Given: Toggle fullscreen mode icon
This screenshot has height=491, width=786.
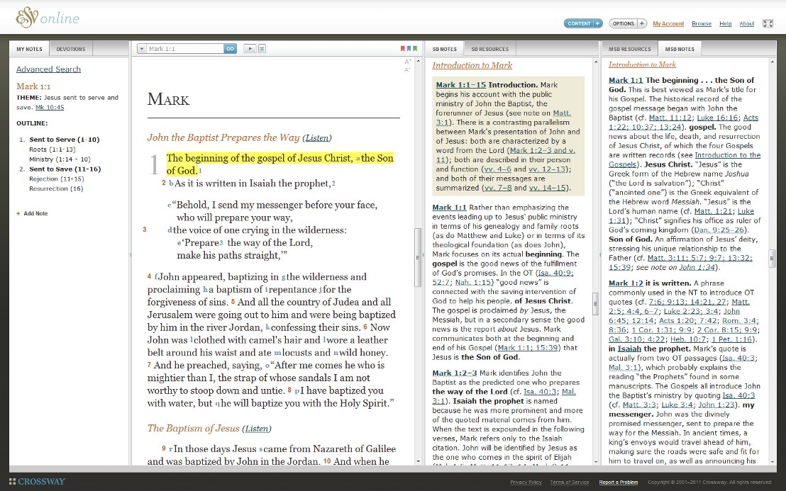Looking at the screenshot, I should coord(768,23).
